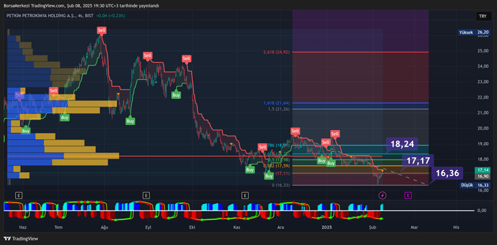Click the 16,36 price callout
497x245 pixels.
point(447,173)
